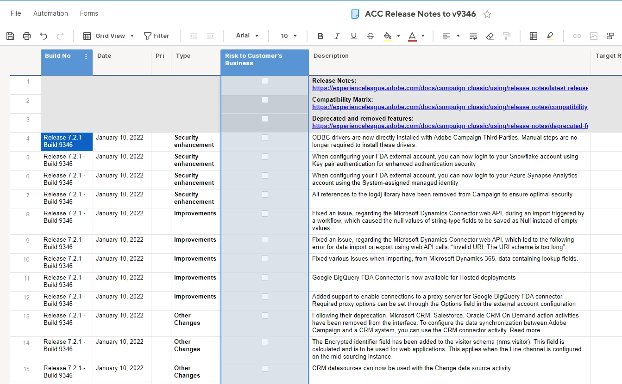Open the Release Notes URL link
This screenshot has height=384, width=622.
[450, 88]
